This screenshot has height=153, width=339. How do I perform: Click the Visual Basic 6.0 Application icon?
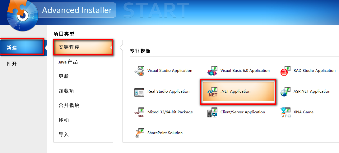tap(212, 71)
